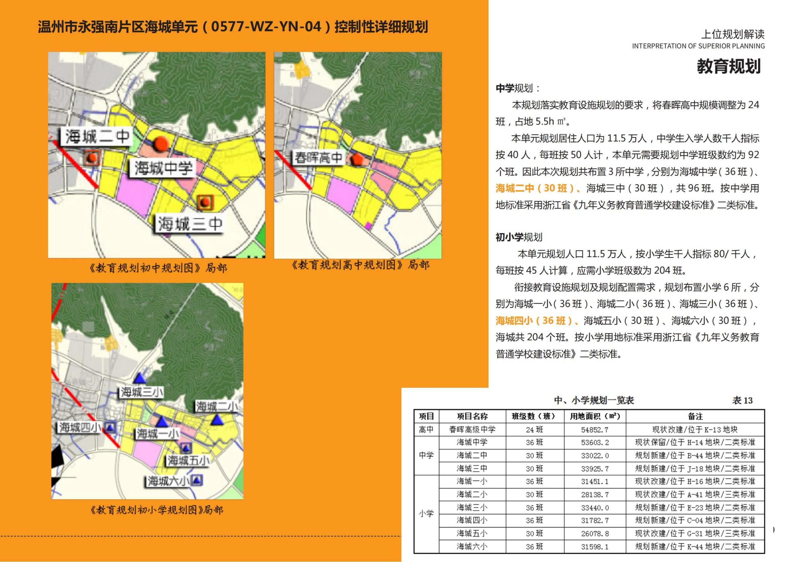The height and width of the screenshot is (562, 795).
Task: Click the 海城中学 label on the junior-high map
Action: [163, 169]
